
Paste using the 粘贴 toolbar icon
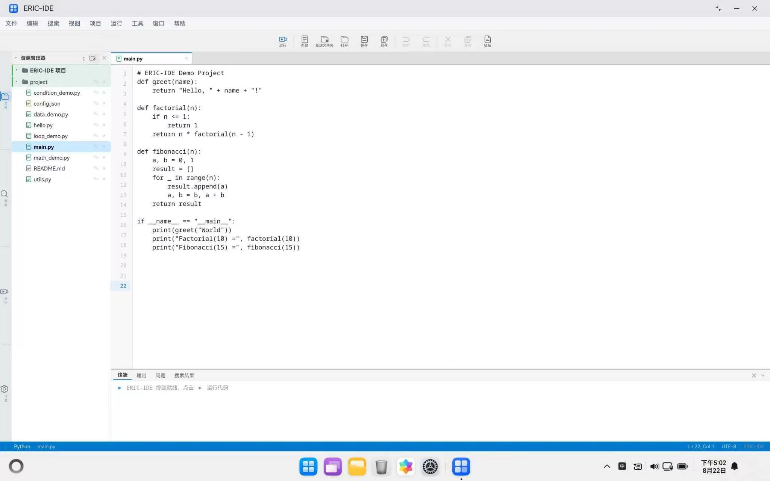pos(487,41)
